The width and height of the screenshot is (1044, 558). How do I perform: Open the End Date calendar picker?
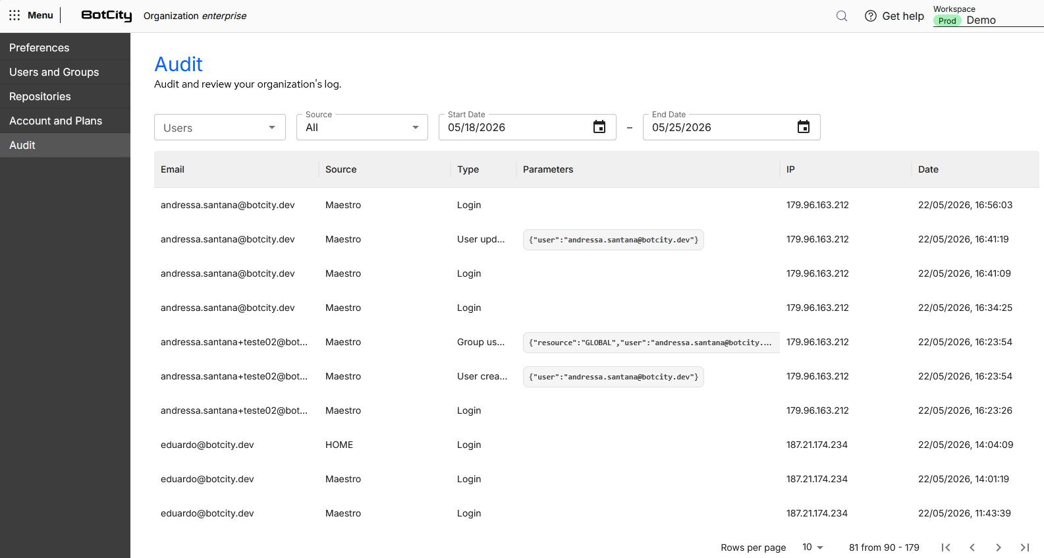pos(804,127)
